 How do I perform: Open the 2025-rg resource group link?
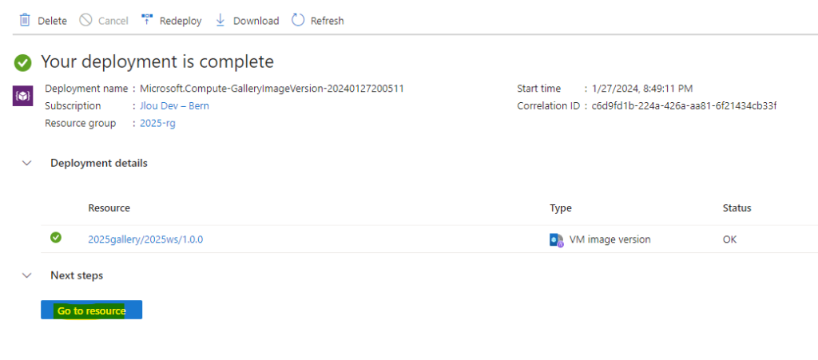click(157, 124)
